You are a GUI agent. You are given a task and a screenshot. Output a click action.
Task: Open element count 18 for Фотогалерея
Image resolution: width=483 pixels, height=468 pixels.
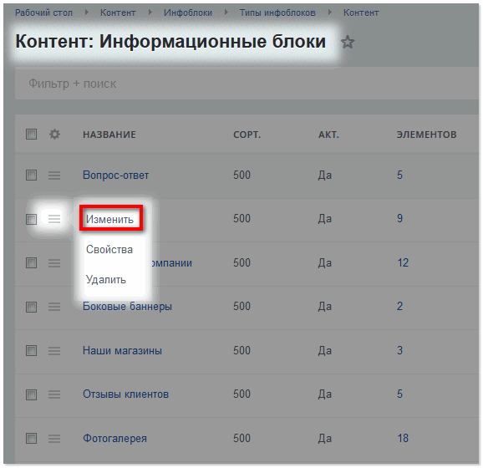point(403,438)
